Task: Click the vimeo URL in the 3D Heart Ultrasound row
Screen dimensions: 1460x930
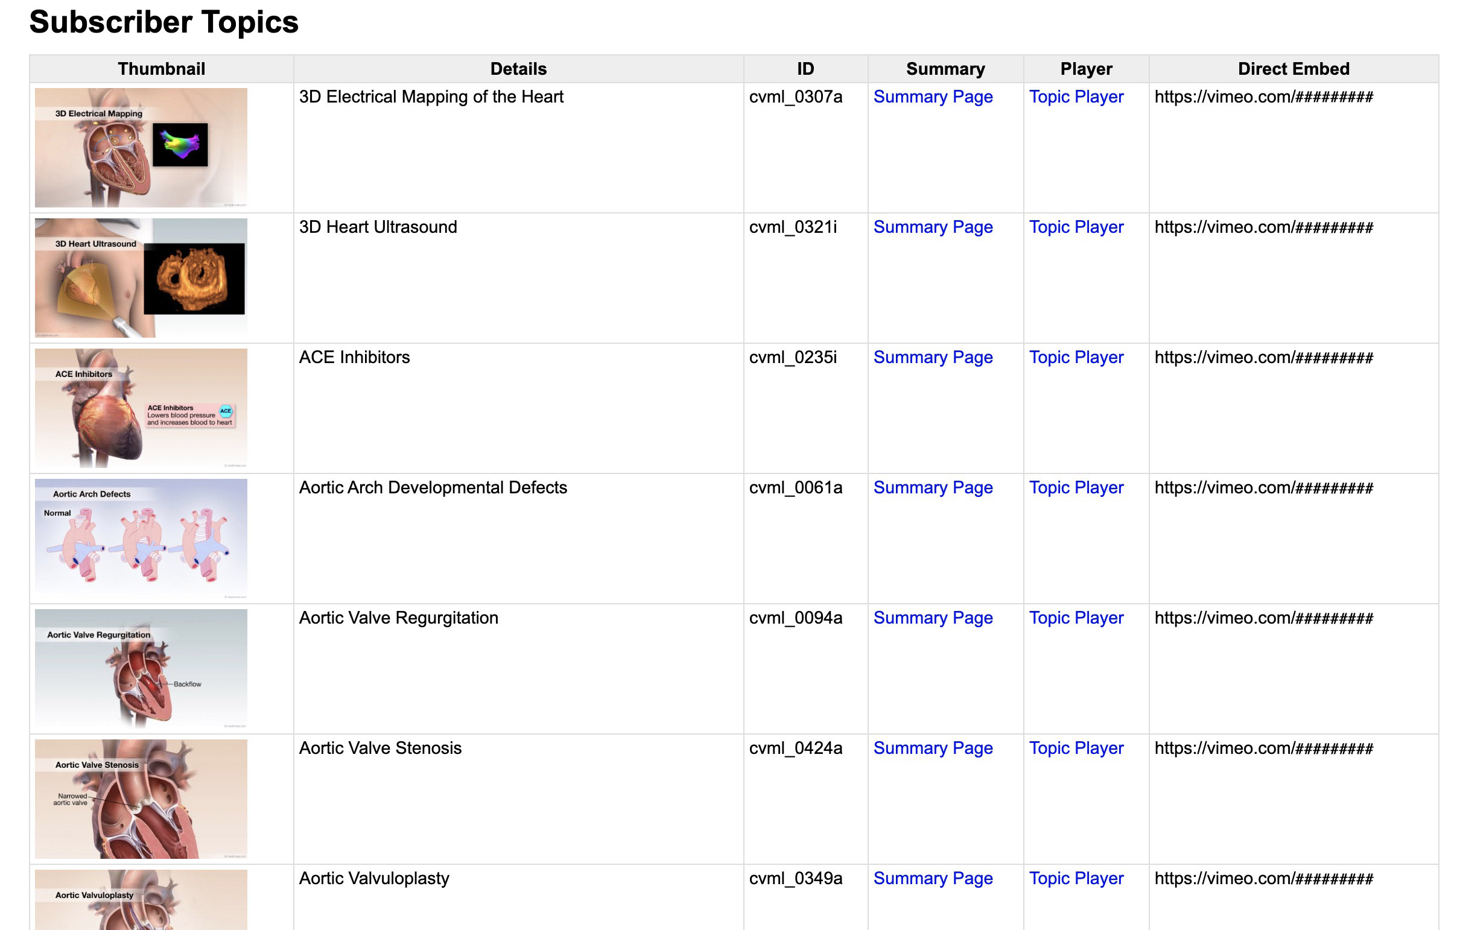Action: 1263,227
